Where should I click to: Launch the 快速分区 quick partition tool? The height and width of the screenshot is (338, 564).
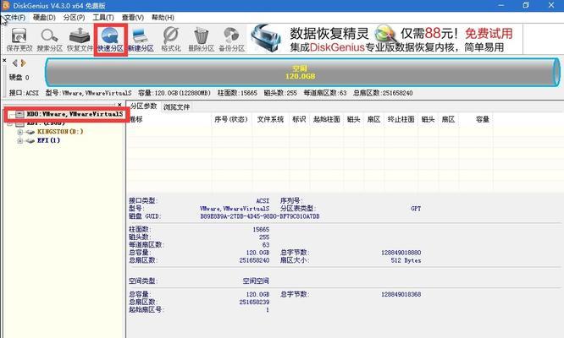tap(110, 40)
